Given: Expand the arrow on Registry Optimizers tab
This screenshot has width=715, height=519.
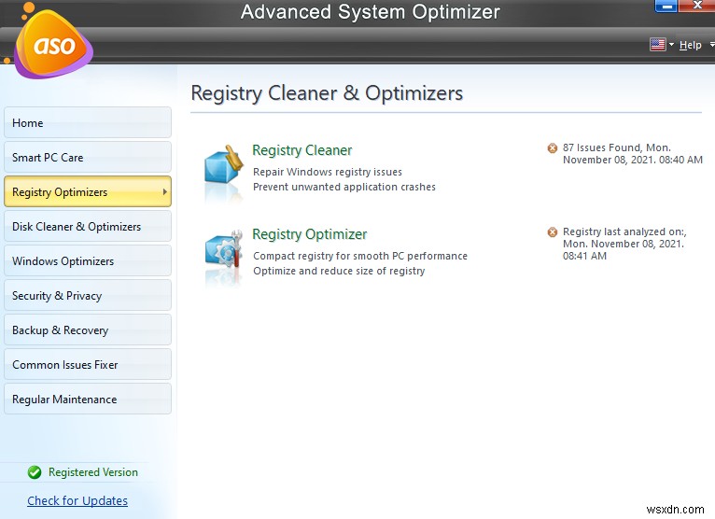Looking at the screenshot, I should pyautogui.click(x=164, y=192).
